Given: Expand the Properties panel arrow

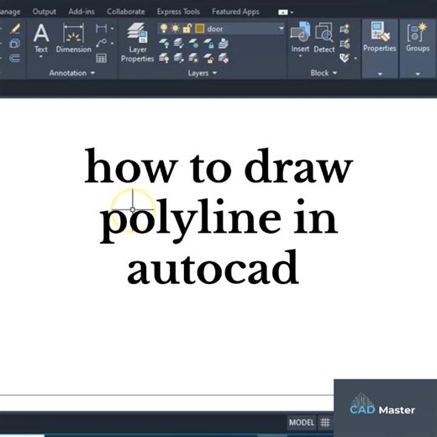Looking at the screenshot, I should coord(380,74).
